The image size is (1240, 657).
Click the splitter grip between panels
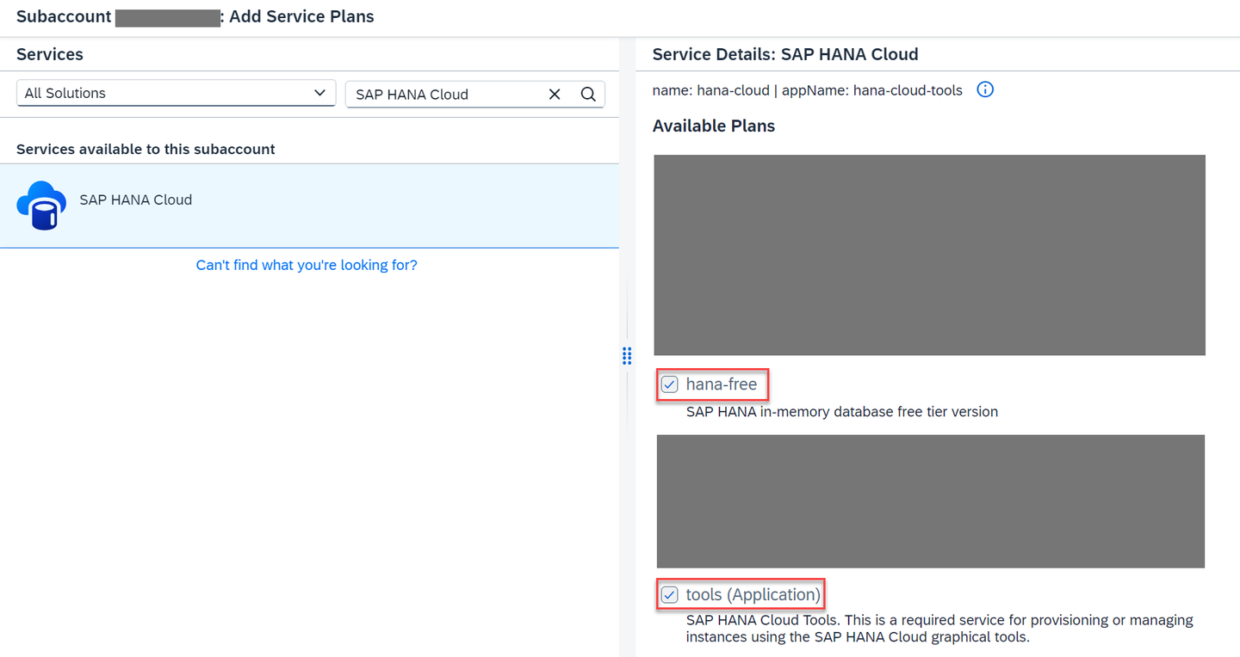tap(627, 356)
